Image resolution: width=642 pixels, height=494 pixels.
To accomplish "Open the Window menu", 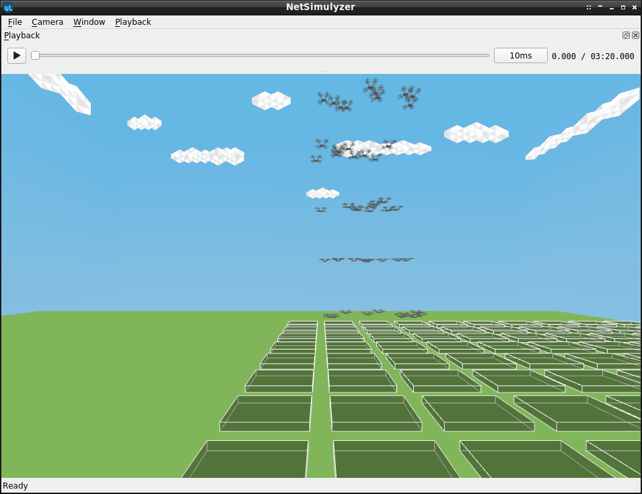I will point(90,22).
